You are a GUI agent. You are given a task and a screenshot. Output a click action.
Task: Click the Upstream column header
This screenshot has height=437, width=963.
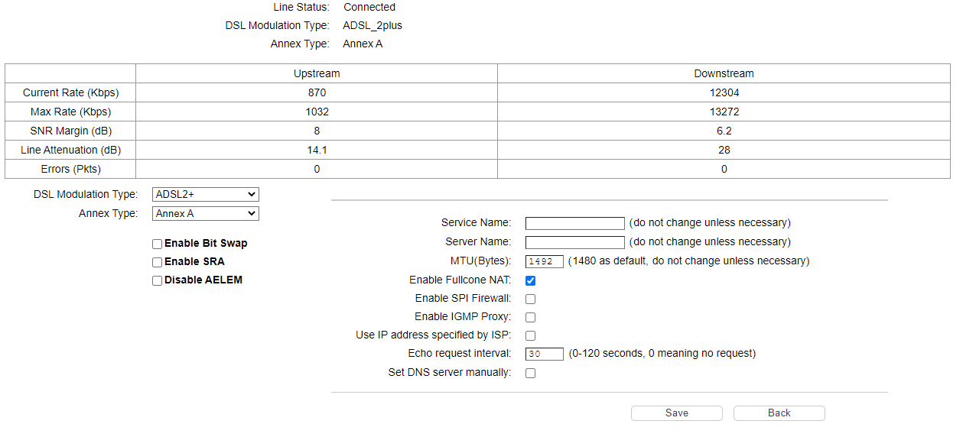point(317,73)
